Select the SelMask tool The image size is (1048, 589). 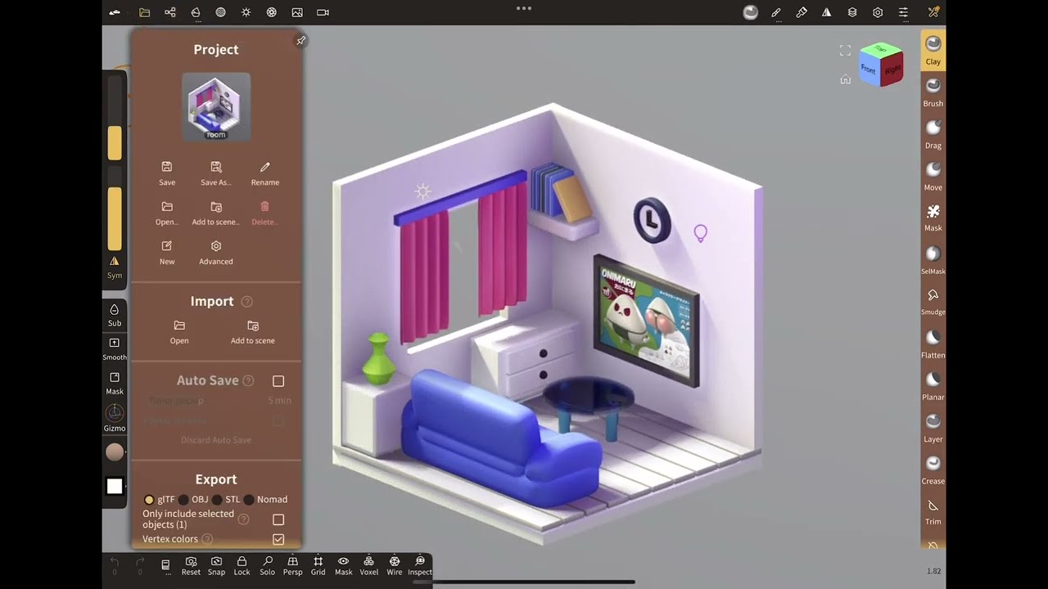[933, 259]
